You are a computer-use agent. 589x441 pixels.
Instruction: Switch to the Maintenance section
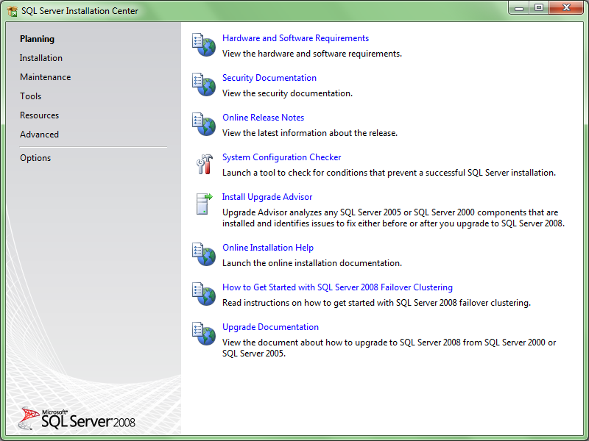coord(45,76)
